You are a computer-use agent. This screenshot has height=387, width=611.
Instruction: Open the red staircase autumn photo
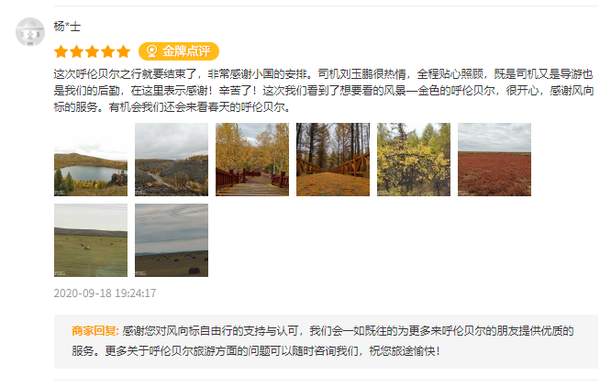click(252, 160)
